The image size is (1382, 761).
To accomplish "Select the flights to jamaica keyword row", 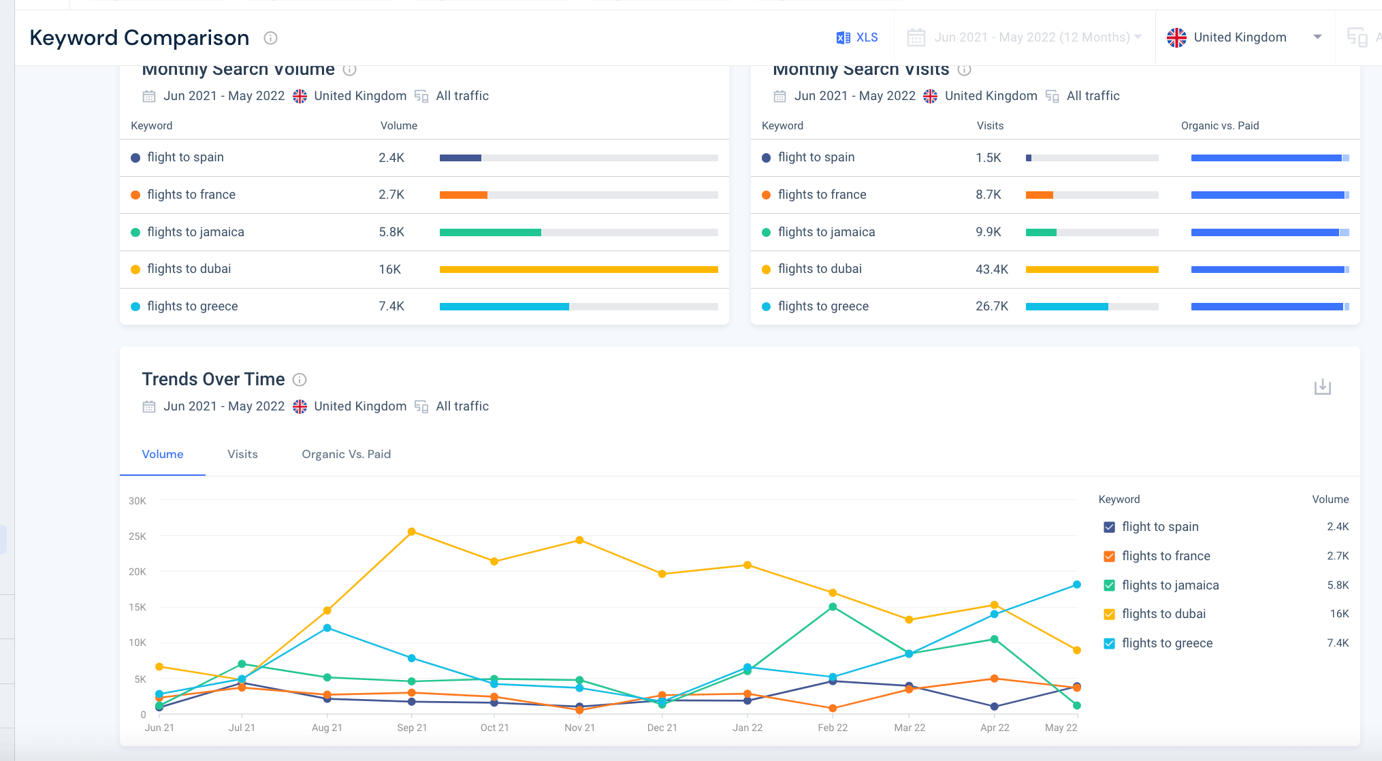I will pos(196,232).
